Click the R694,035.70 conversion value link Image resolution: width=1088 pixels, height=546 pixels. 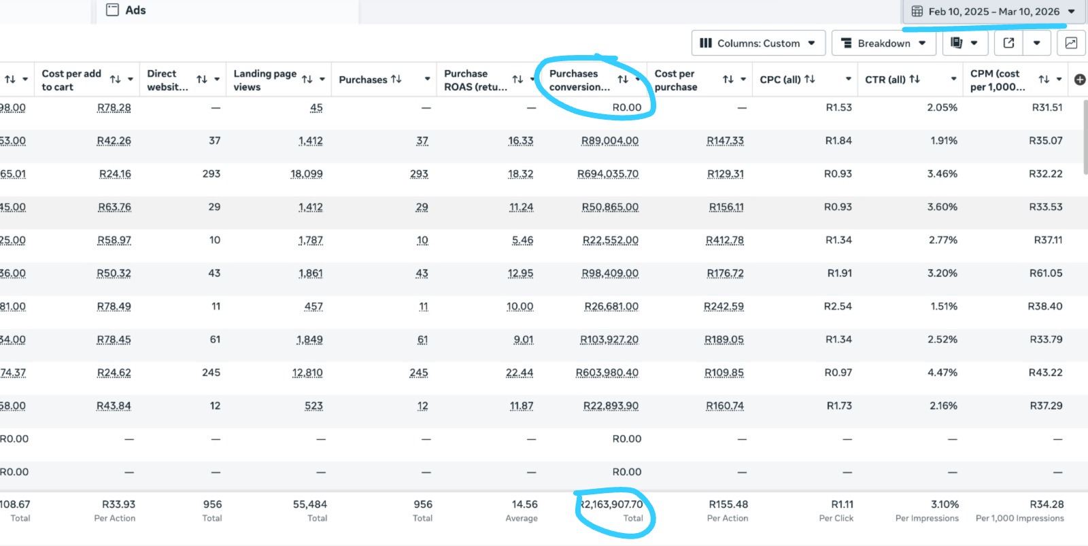pyautogui.click(x=607, y=174)
